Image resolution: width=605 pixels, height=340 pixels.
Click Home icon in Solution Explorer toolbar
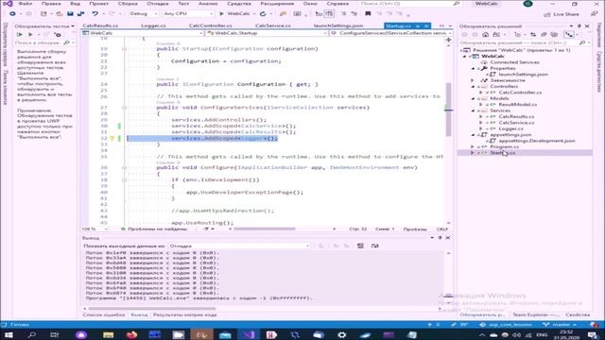coord(485,35)
